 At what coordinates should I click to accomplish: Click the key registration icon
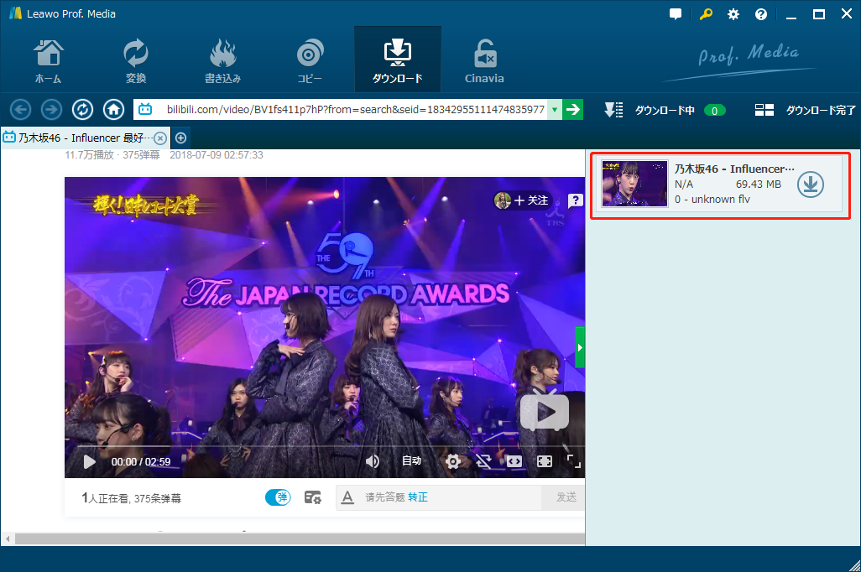[x=706, y=14]
